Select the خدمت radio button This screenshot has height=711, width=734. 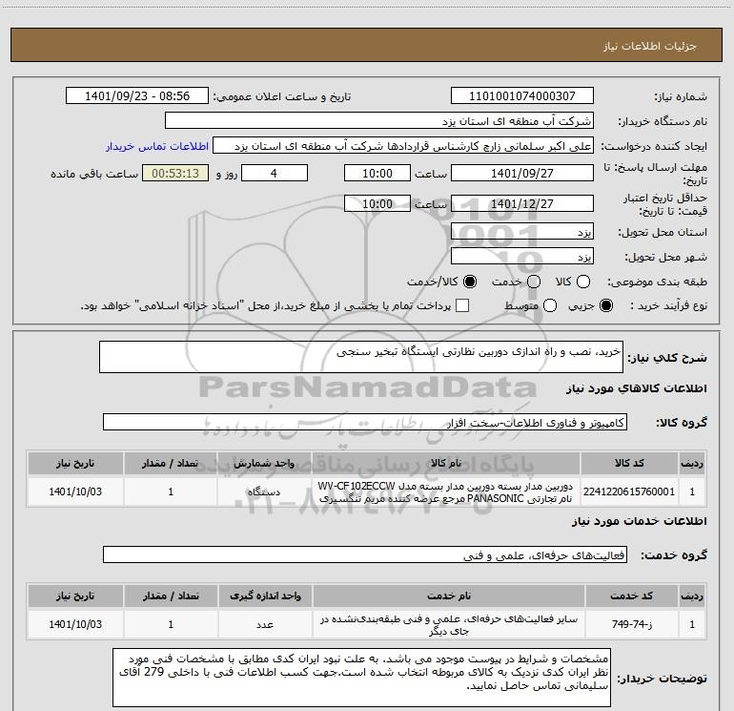(534, 282)
